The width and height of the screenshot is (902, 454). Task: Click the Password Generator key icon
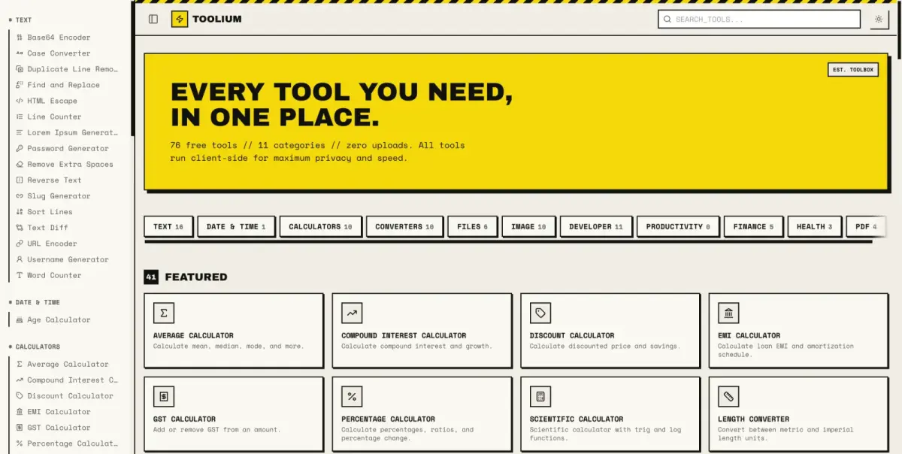coord(20,148)
